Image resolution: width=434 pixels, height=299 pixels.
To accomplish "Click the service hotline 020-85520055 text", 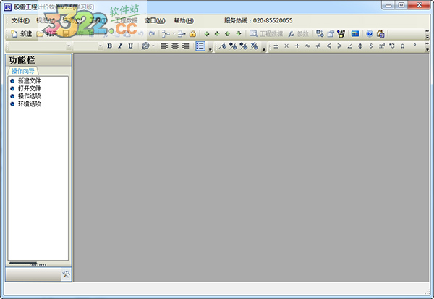I will 258,20.
